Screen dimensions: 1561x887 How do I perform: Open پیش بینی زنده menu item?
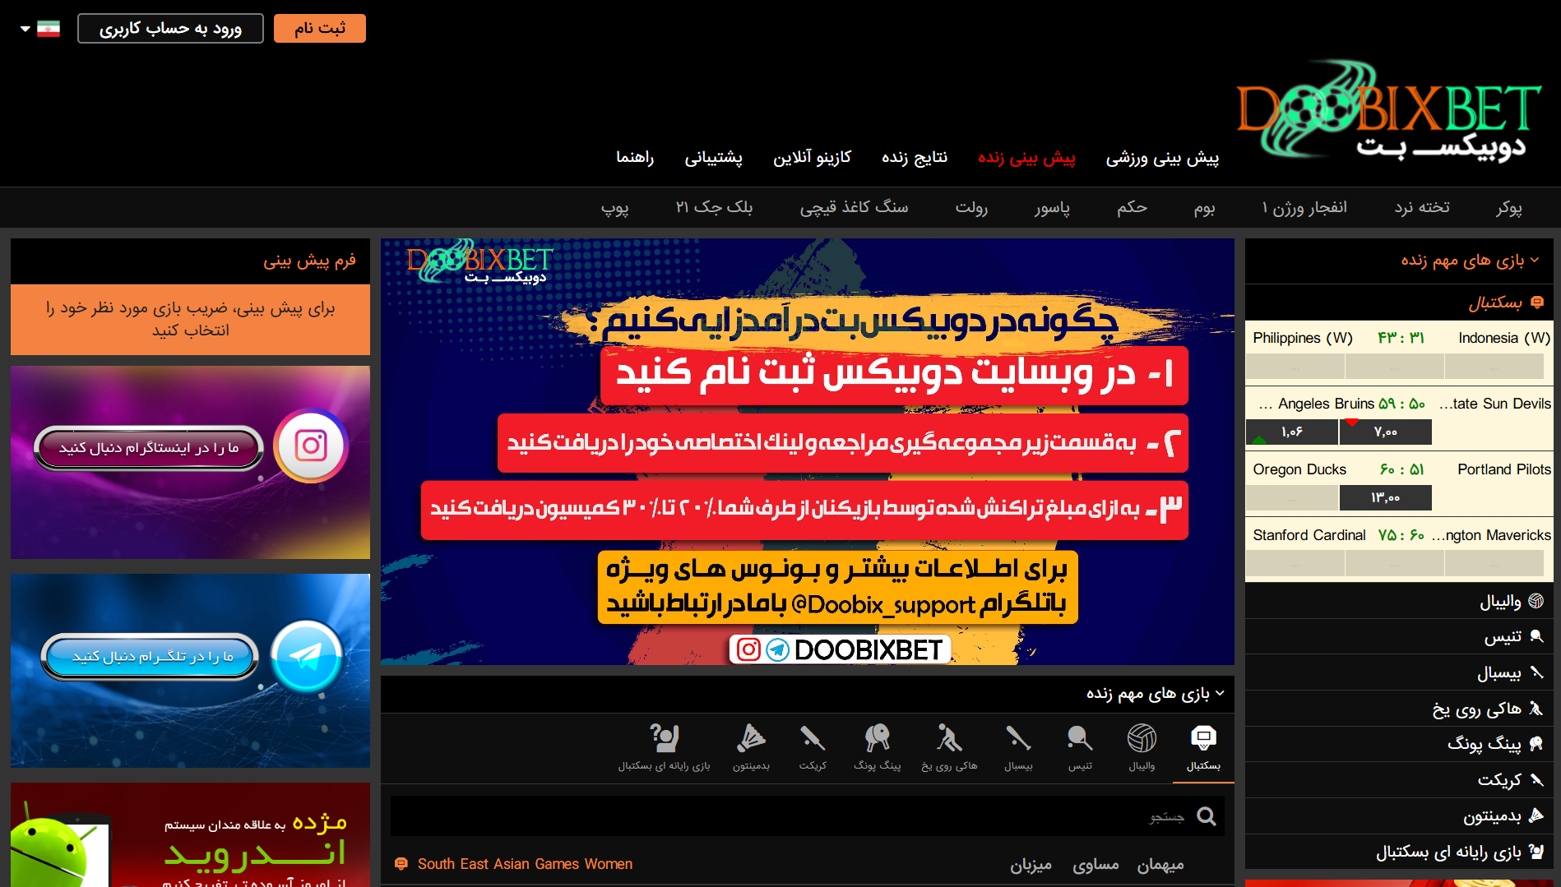coord(1026,157)
